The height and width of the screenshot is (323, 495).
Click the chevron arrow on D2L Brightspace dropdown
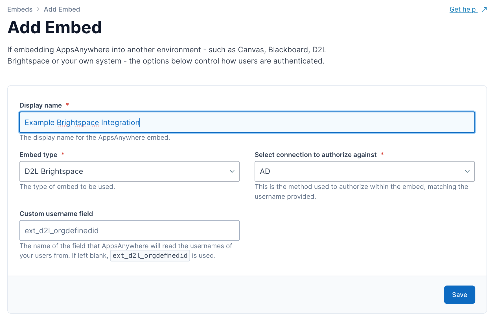(232, 171)
